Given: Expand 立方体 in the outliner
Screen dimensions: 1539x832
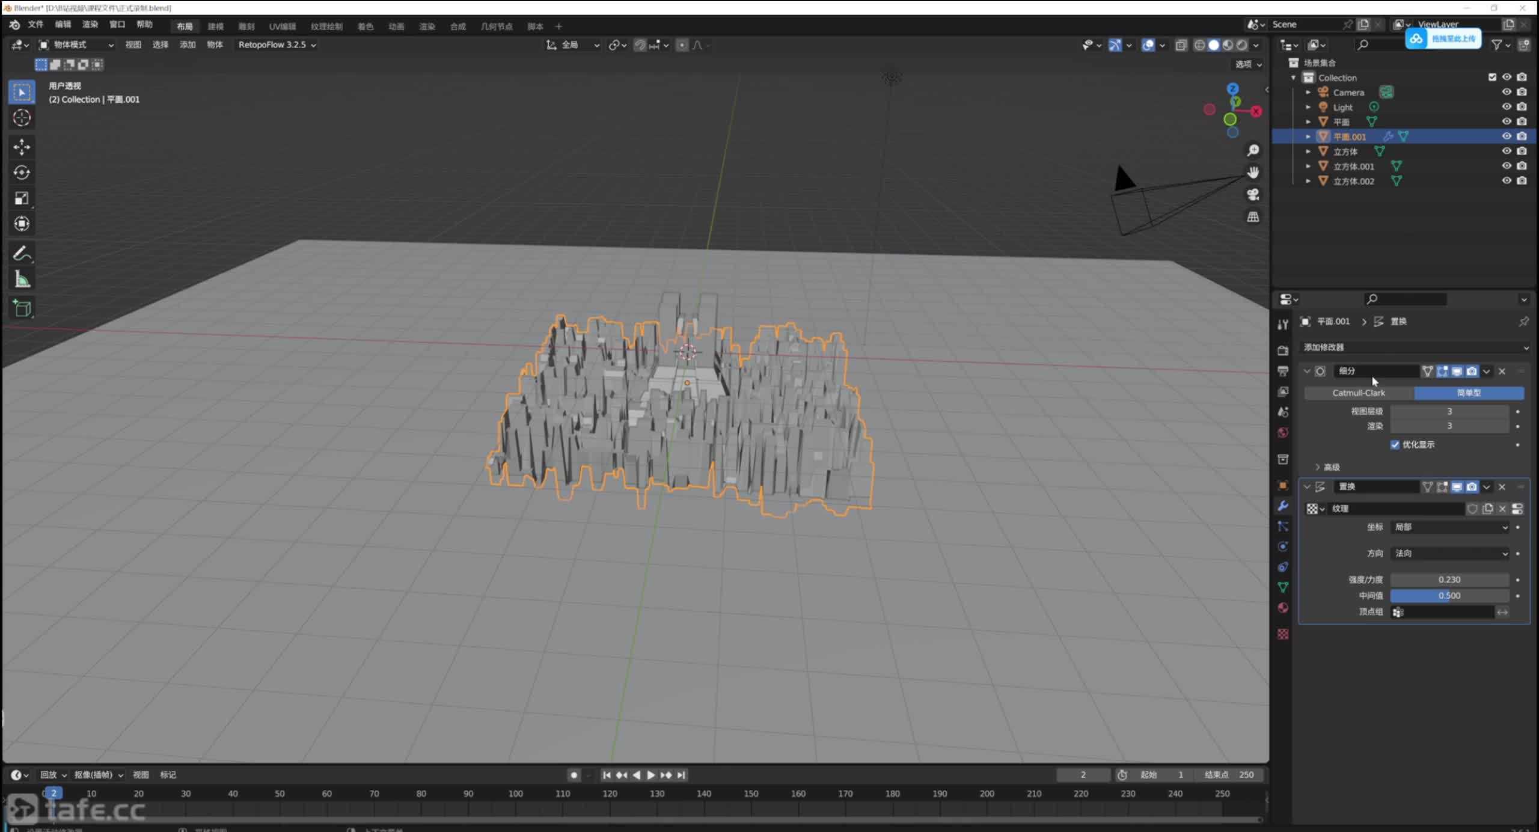Looking at the screenshot, I should tap(1308, 151).
